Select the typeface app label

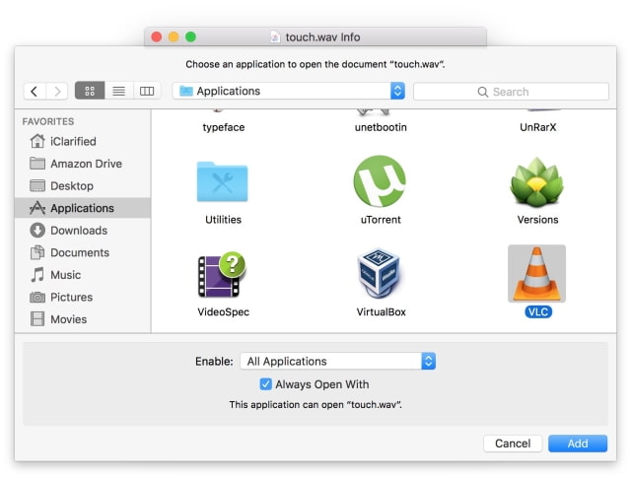point(224,127)
